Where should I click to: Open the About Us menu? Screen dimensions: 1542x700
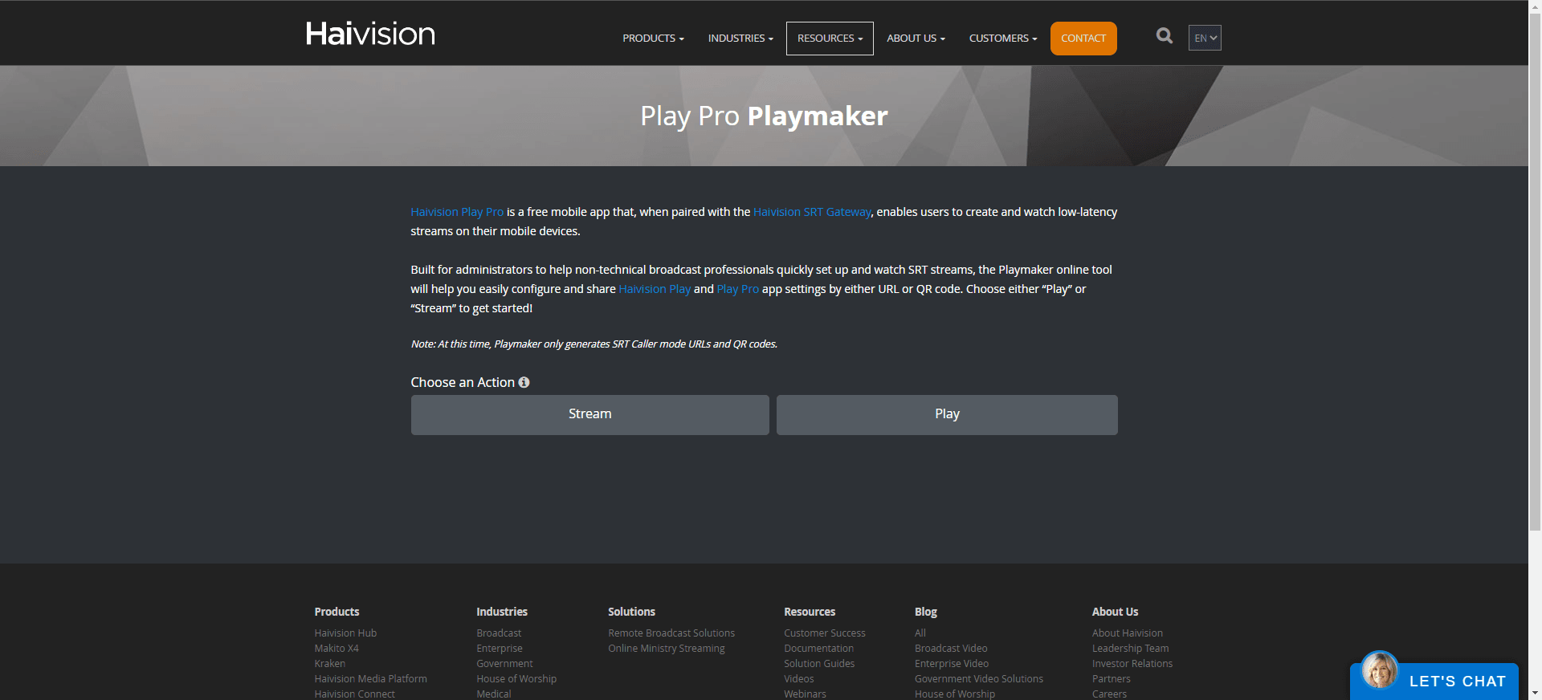(916, 39)
